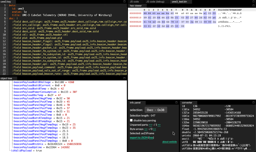
Task: Select the object tree tab
Action: pos(6,78)
